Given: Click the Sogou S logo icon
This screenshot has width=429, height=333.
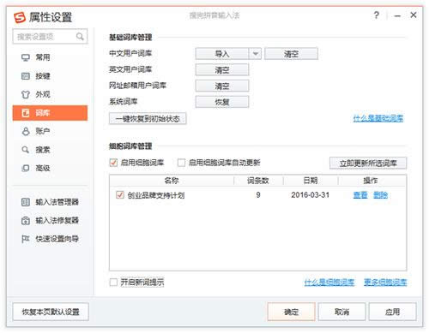Looking at the screenshot, I should [x=20, y=17].
